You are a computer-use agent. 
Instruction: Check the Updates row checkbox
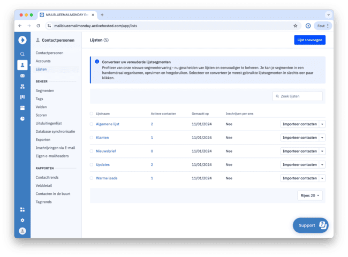pyautogui.click(x=92, y=165)
